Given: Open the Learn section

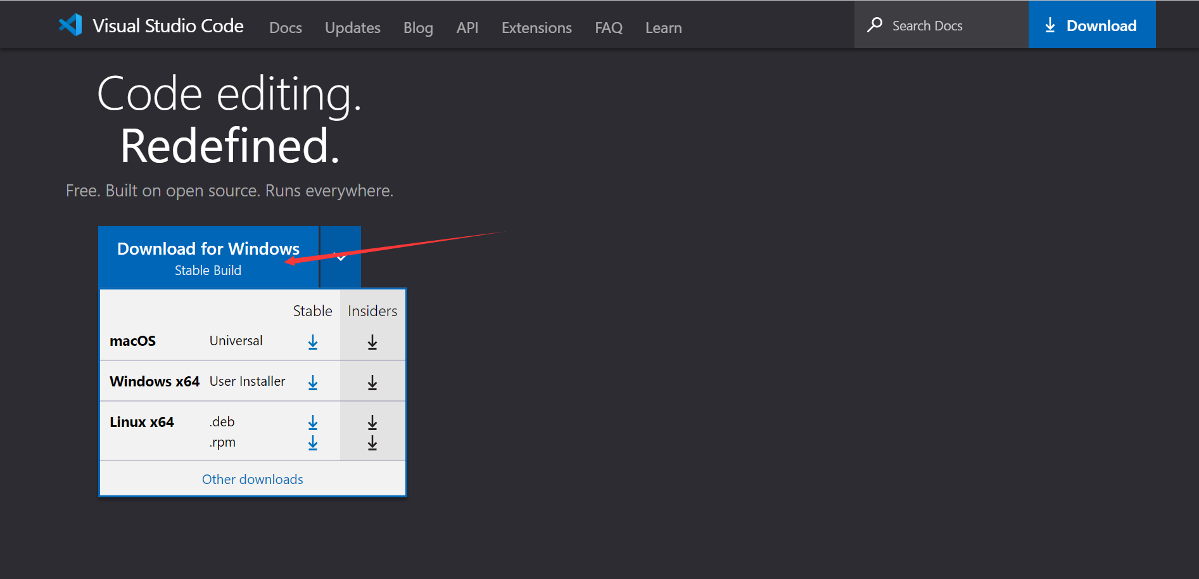Looking at the screenshot, I should pos(664,28).
